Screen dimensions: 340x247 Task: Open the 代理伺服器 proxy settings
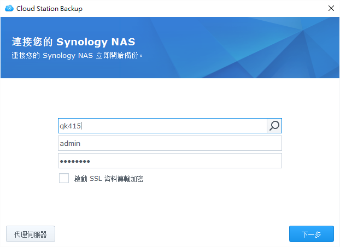[x=31, y=234]
